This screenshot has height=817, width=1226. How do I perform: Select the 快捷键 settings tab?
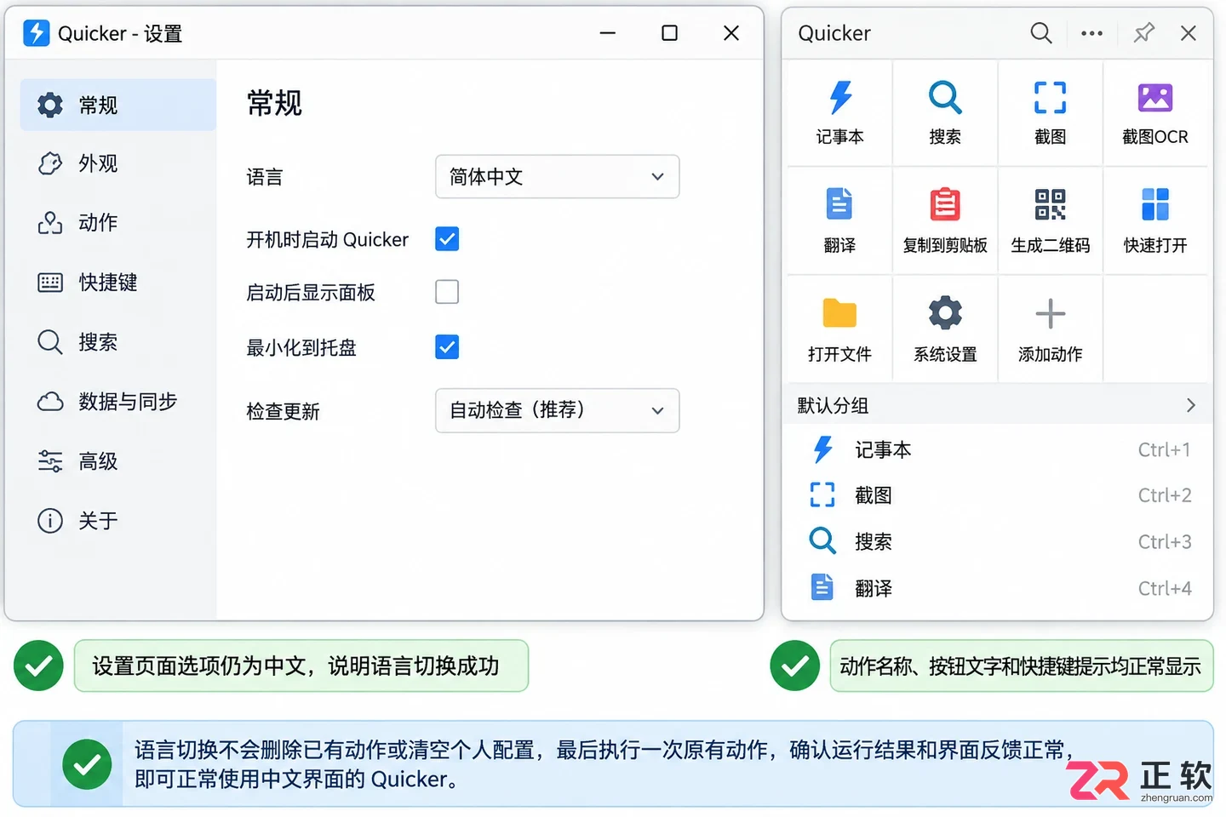coord(118,283)
